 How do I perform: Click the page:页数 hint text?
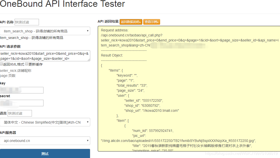tap(8, 76)
